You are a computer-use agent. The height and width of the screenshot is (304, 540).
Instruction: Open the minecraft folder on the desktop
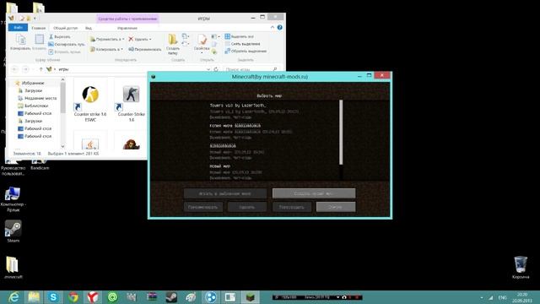13,268
